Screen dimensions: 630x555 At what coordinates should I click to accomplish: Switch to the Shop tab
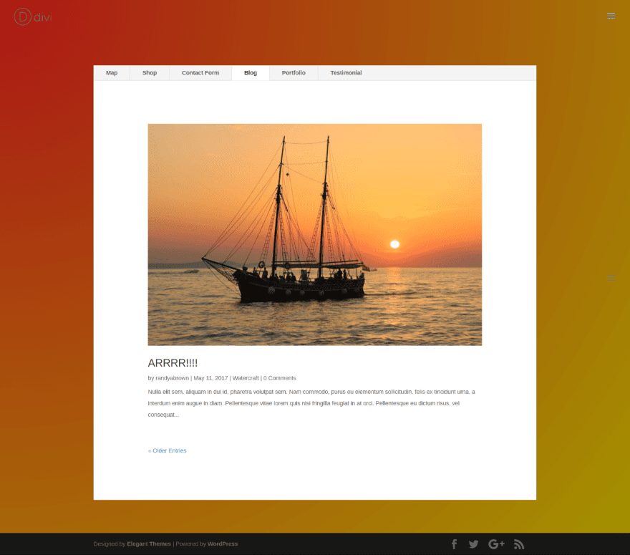150,73
